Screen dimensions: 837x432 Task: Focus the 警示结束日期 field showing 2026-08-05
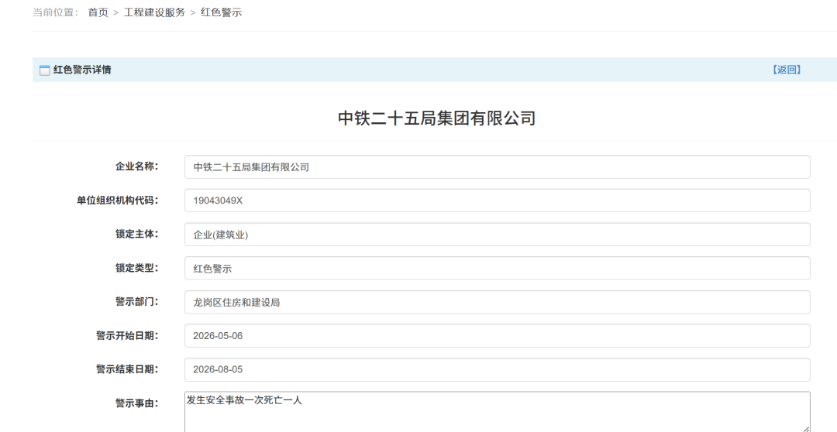pyautogui.click(x=497, y=369)
